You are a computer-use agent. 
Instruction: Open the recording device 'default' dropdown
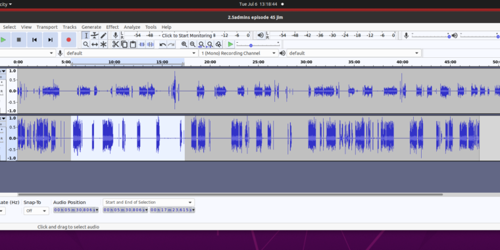pos(131,53)
